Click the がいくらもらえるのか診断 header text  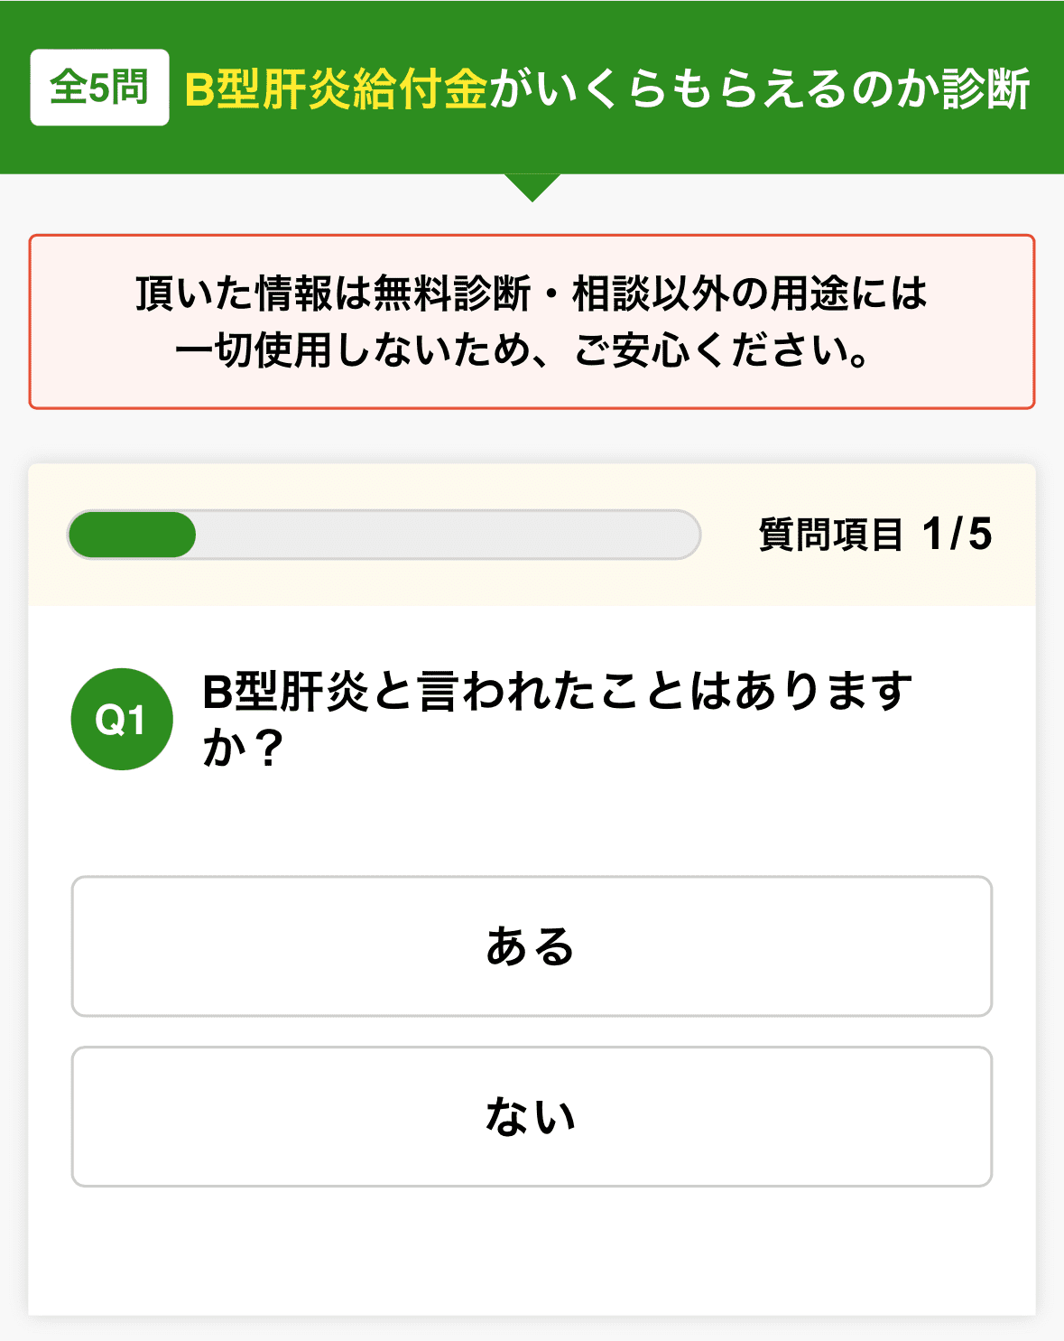[759, 88]
